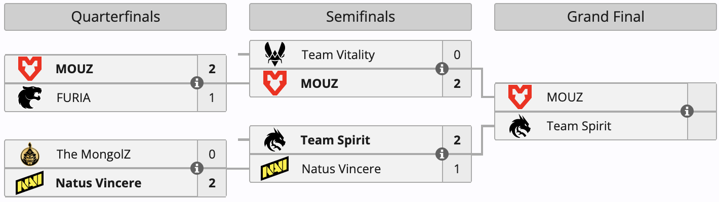Click the empty Grand Final score box

click(x=701, y=111)
